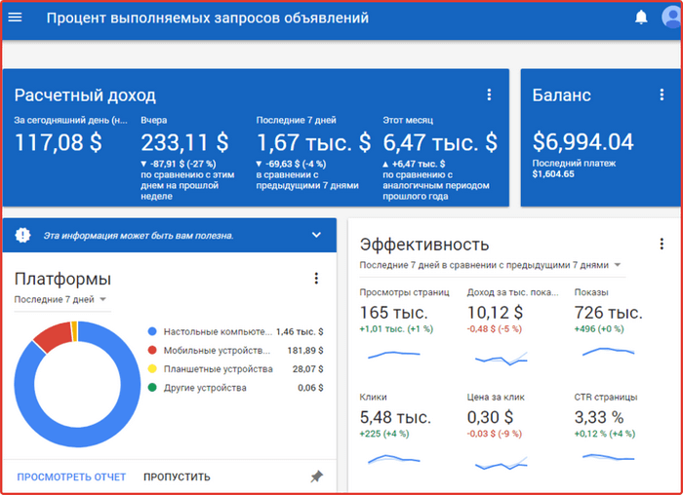The image size is (683, 495).
Task: Click Клики sparkline chart
Action: pos(394,459)
